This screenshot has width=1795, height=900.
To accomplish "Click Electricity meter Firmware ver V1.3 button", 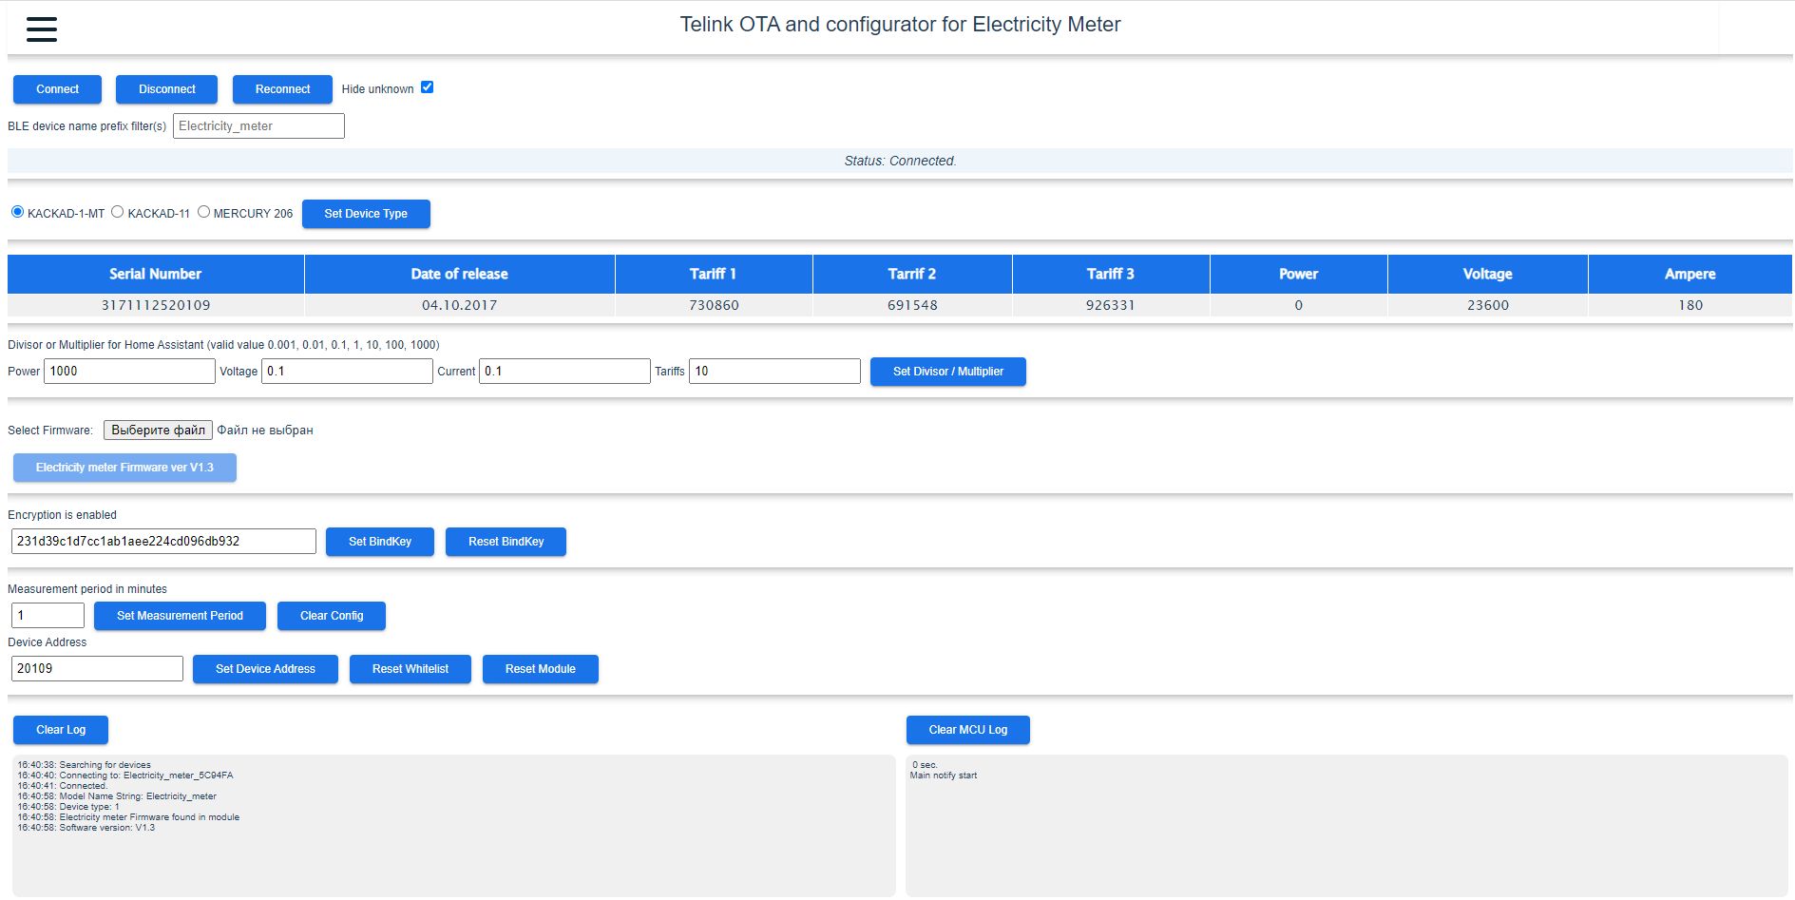I will pyautogui.click(x=124, y=468).
